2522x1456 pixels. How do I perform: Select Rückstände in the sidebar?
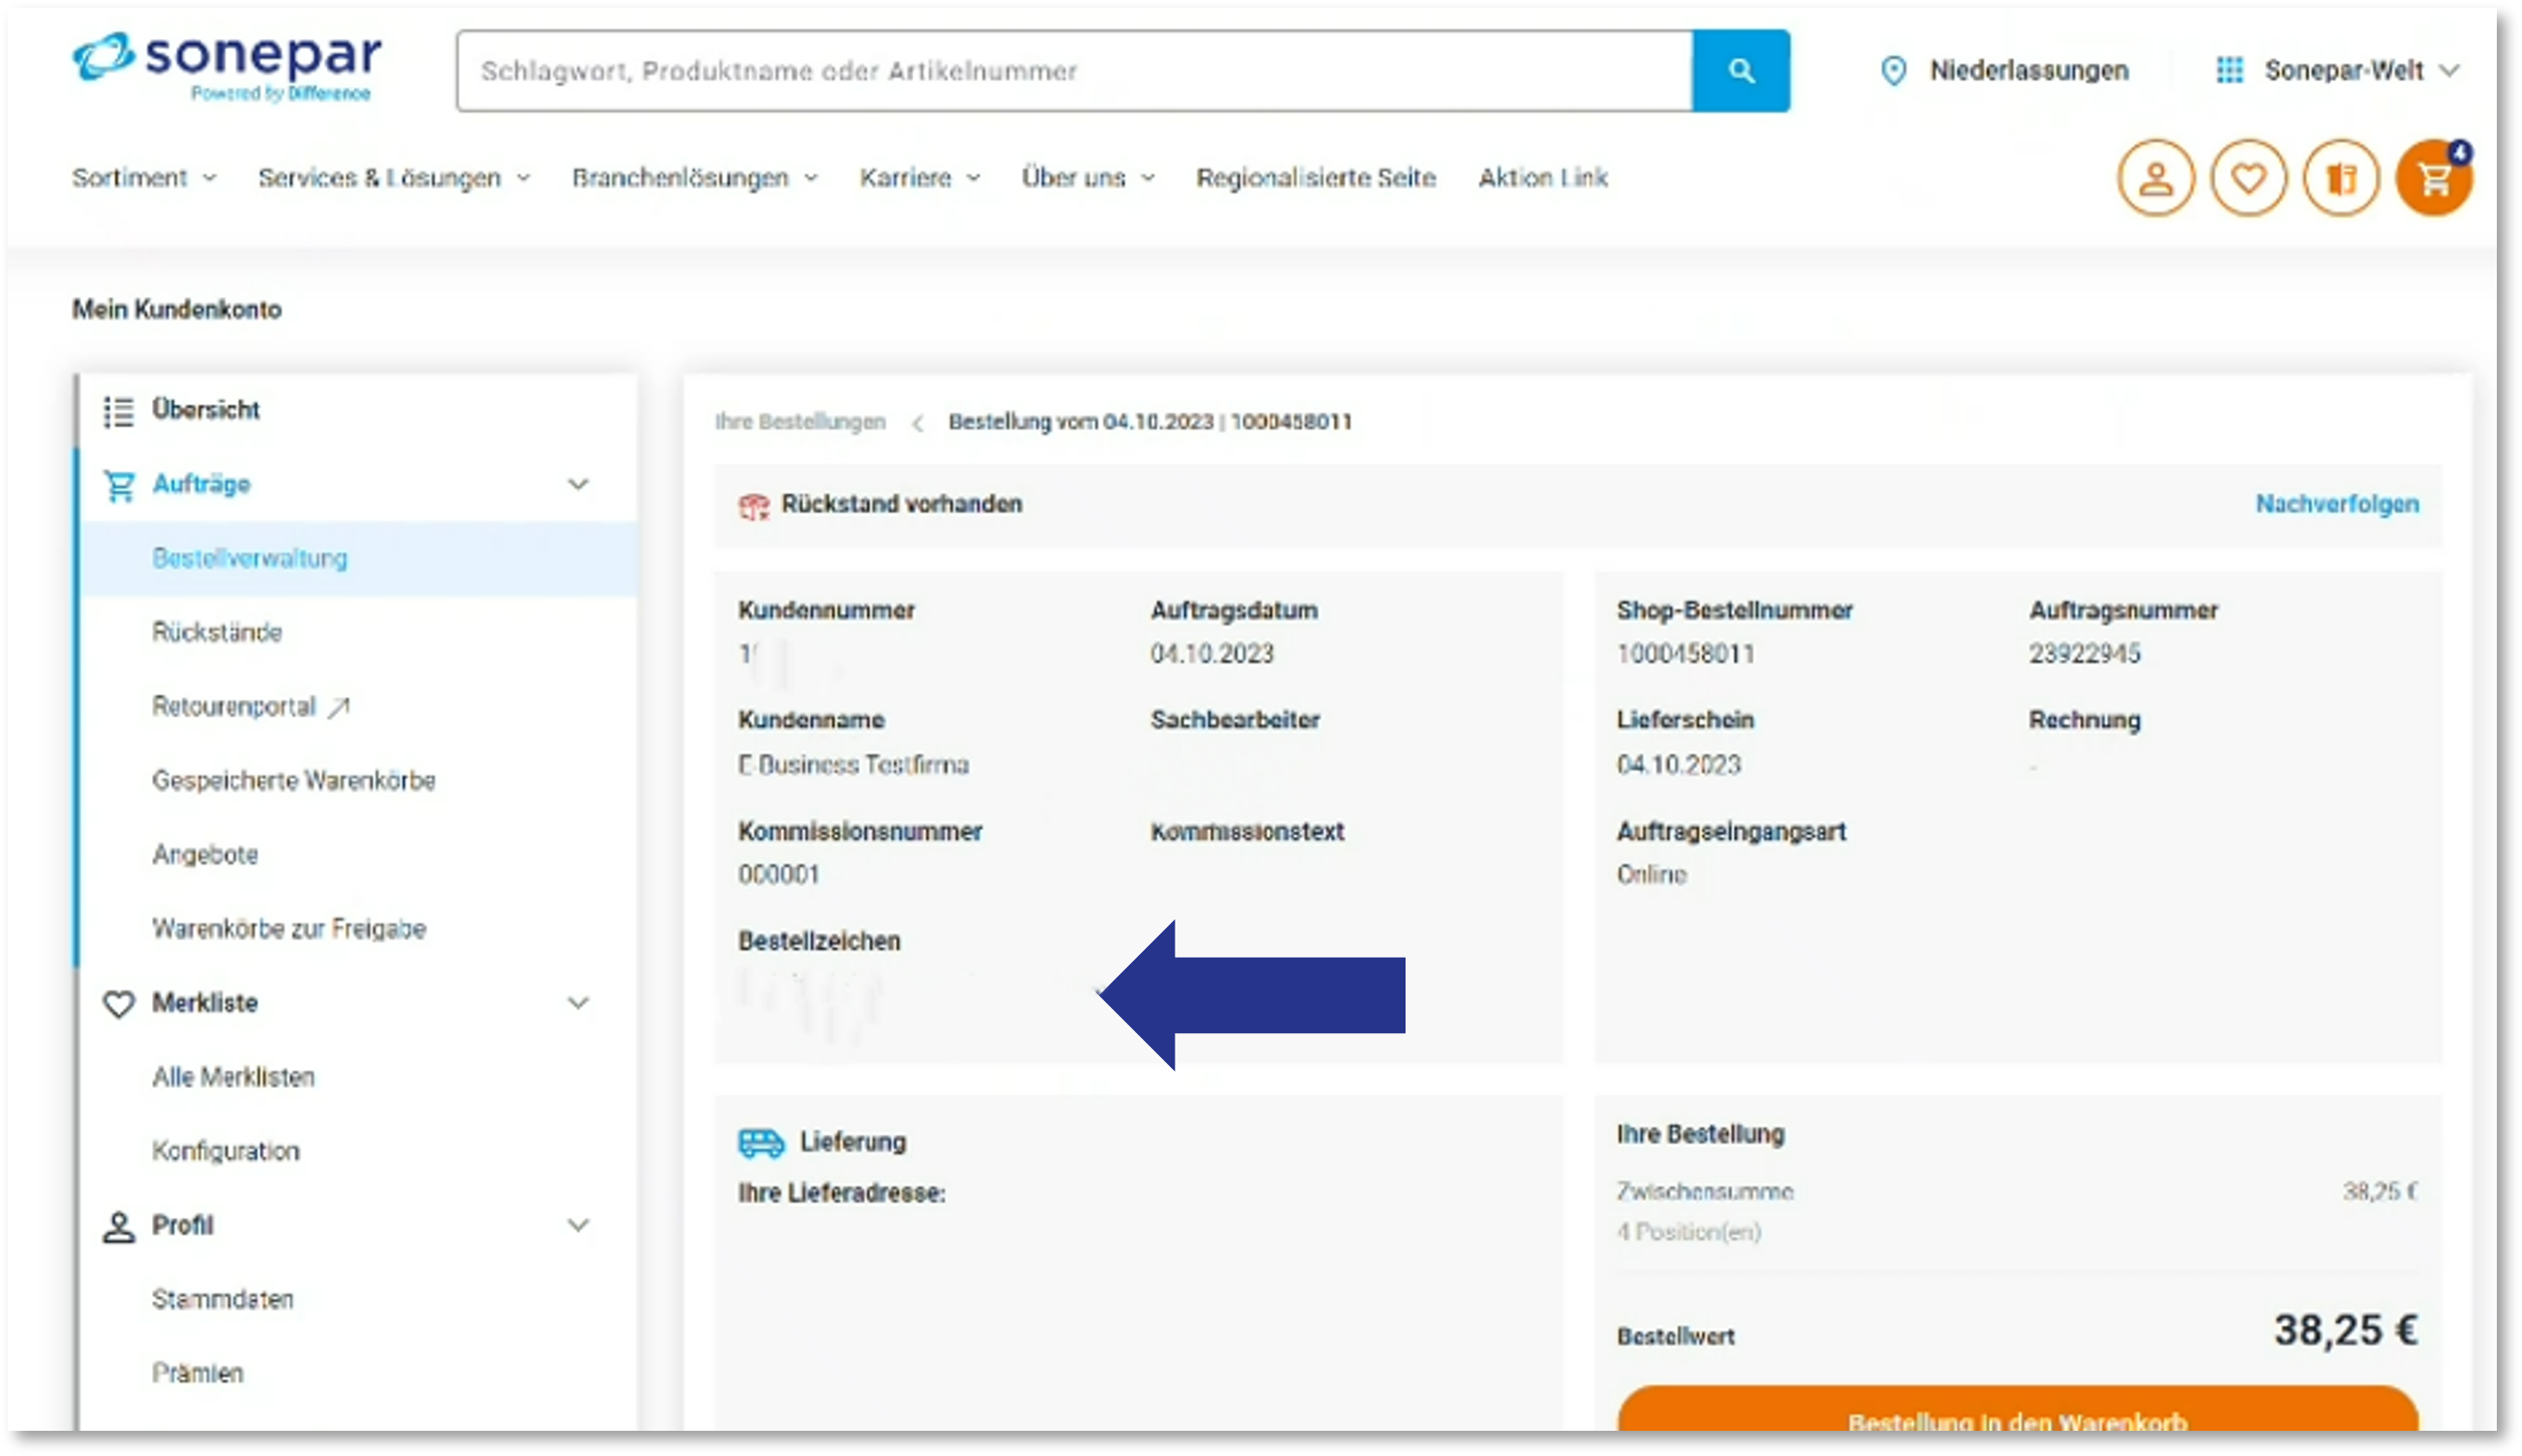tap(217, 633)
